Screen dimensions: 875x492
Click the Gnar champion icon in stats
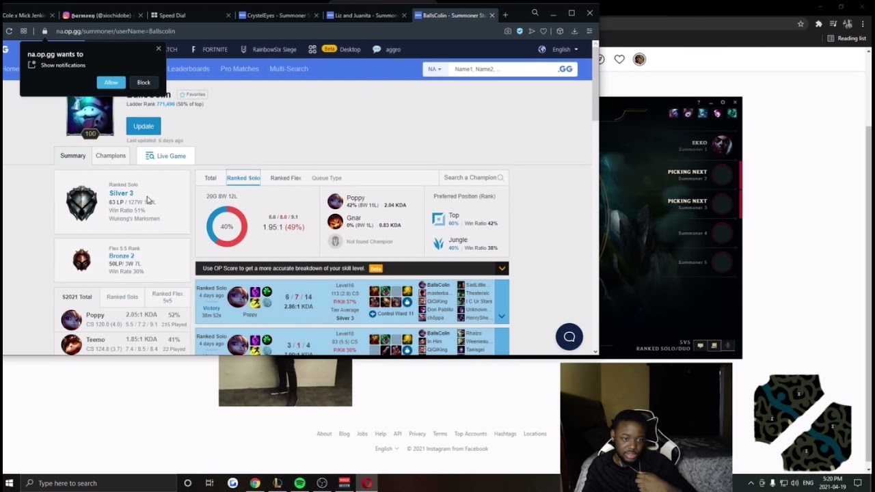pyautogui.click(x=335, y=221)
